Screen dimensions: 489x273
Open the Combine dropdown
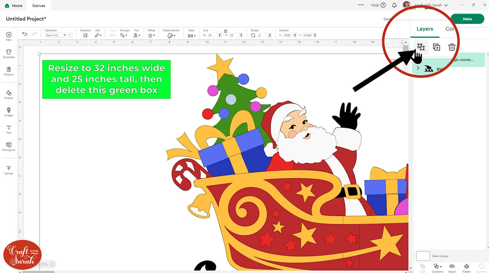pos(437,266)
